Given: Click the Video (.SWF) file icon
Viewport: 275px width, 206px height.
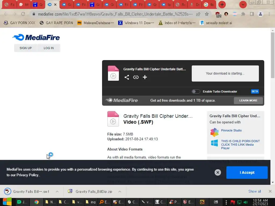Looking at the screenshot, I should [x=113, y=119].
